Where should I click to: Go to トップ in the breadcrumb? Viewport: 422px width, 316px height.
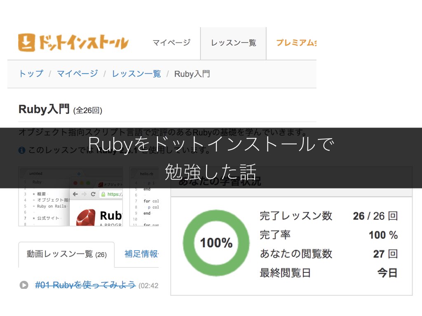31,74
